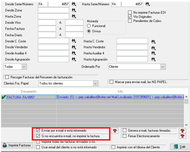Viewport: 190px width, 152px height.
Task: Click down arrow on results list scrollbar
Action: (x=186, y=125)
